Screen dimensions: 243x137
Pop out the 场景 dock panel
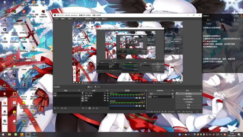(79, 90)
